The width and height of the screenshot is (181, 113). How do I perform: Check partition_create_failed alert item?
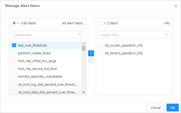[14, 53]
